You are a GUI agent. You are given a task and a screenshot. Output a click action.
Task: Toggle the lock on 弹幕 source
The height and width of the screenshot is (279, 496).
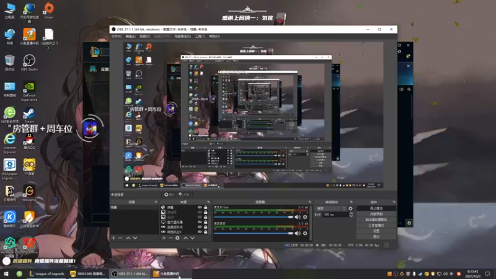tap(206, 208)
